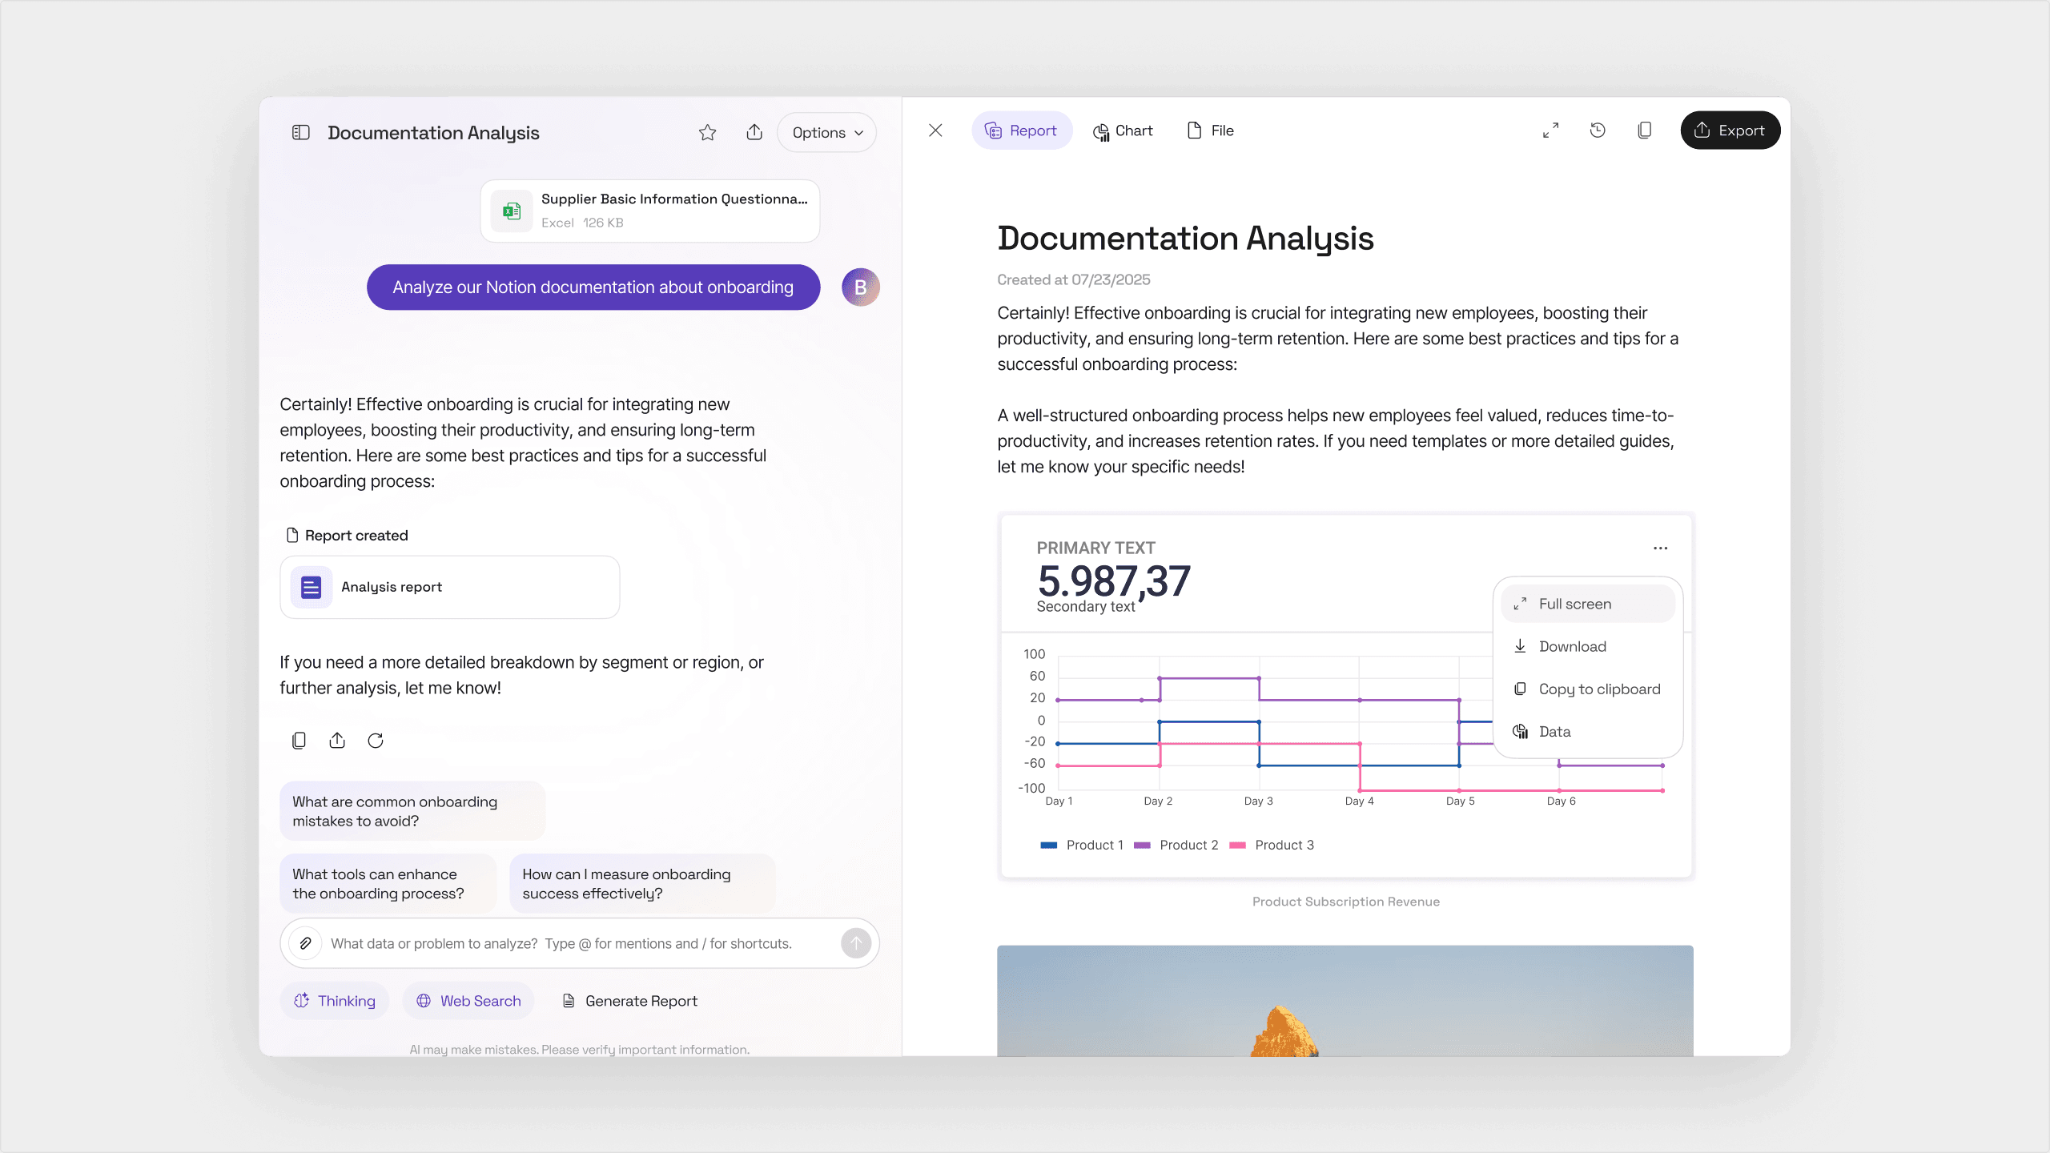Click the paperclip attach icon

pos(306,943)
